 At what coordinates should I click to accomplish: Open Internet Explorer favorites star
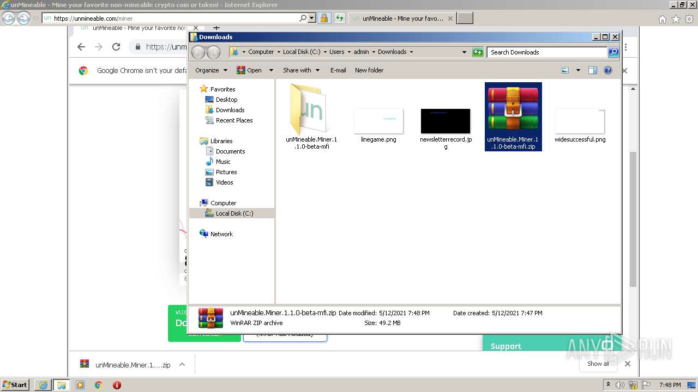coord(676,19)
